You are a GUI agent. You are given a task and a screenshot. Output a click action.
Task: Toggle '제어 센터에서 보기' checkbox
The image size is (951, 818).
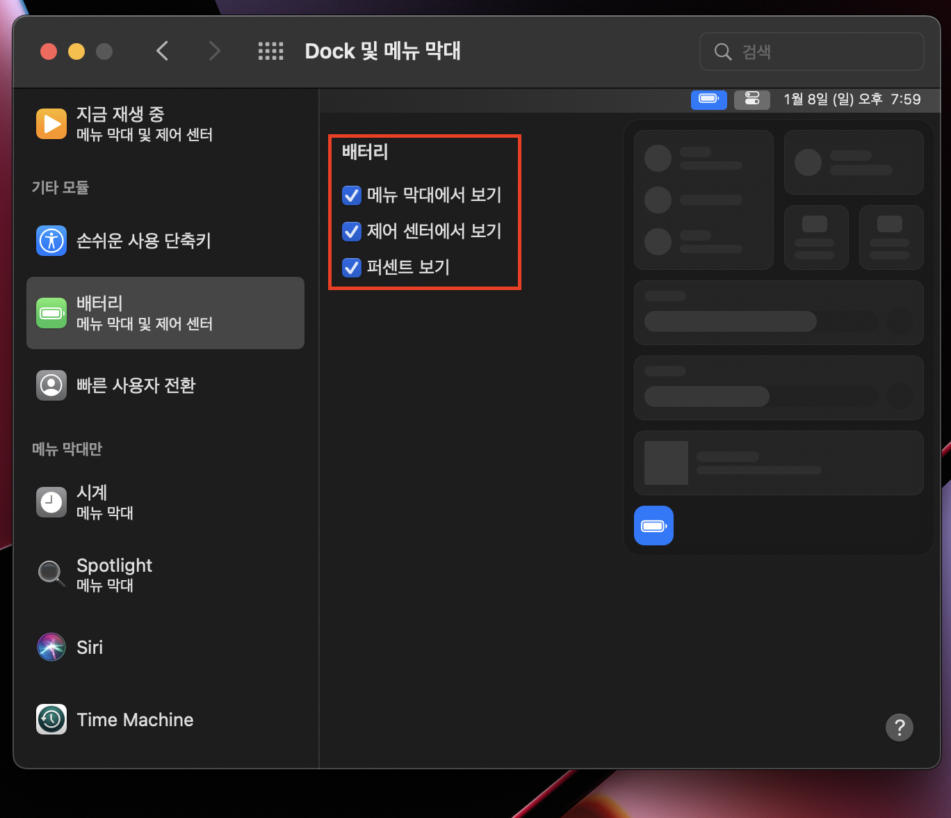(x=352, y=232)
